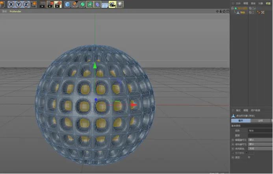Toggle the Z axis lock
The height and width of the screenshot is (174, 273).
point(26,4)
